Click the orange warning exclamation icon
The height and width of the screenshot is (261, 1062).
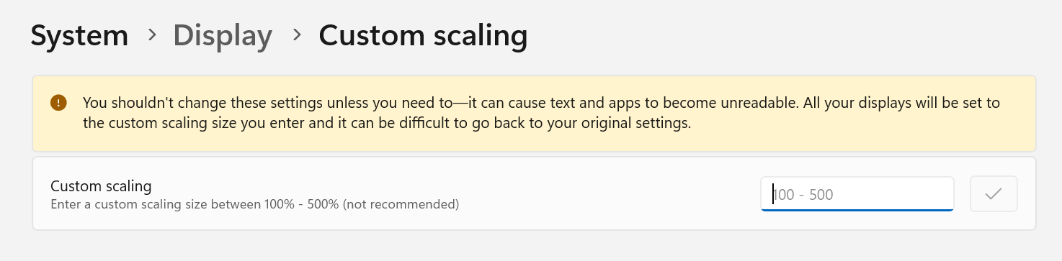58,103
